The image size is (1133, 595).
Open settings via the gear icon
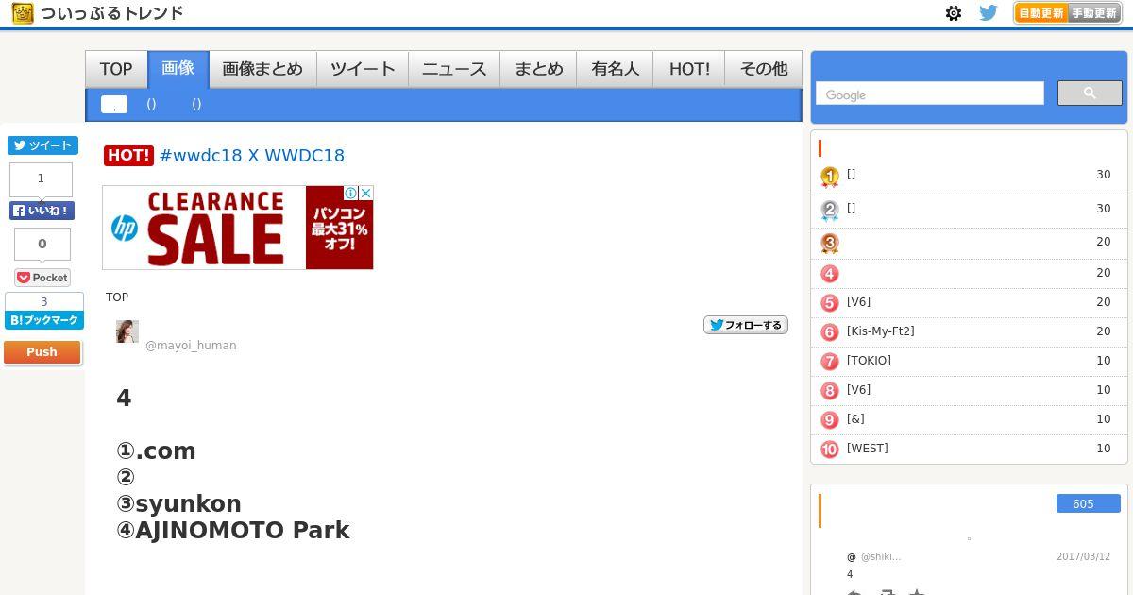(x=954, y=13)
